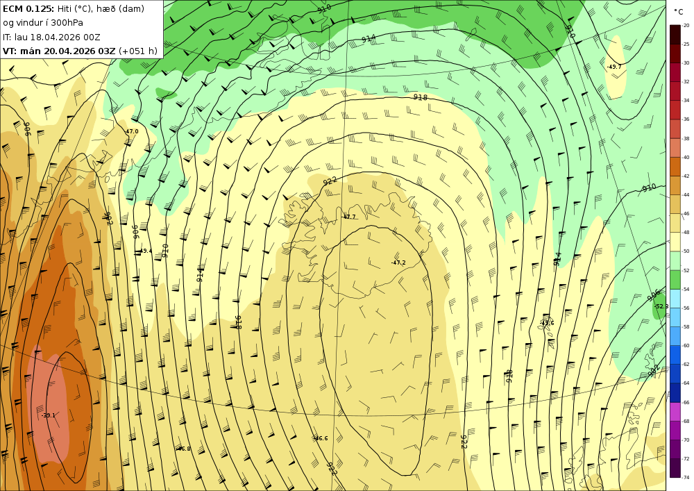Pick the legend swatch between -25 and -30
This screenshot has width=694, height=491.
click(675, 53)
